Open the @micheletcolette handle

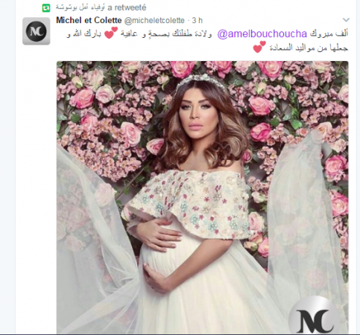point(154,20)
